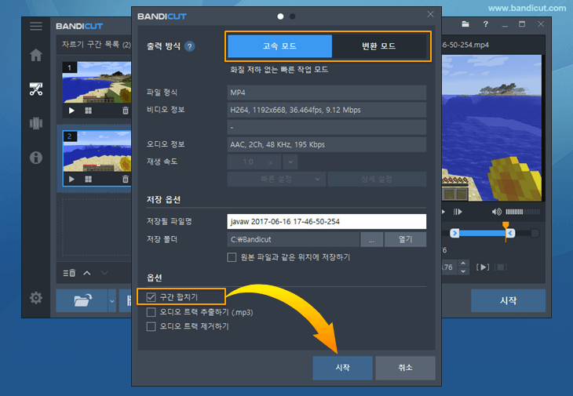Play segment 1 in cut list
Image resolution: width=573 pixels, height=396 pixels.
[71, 111]
